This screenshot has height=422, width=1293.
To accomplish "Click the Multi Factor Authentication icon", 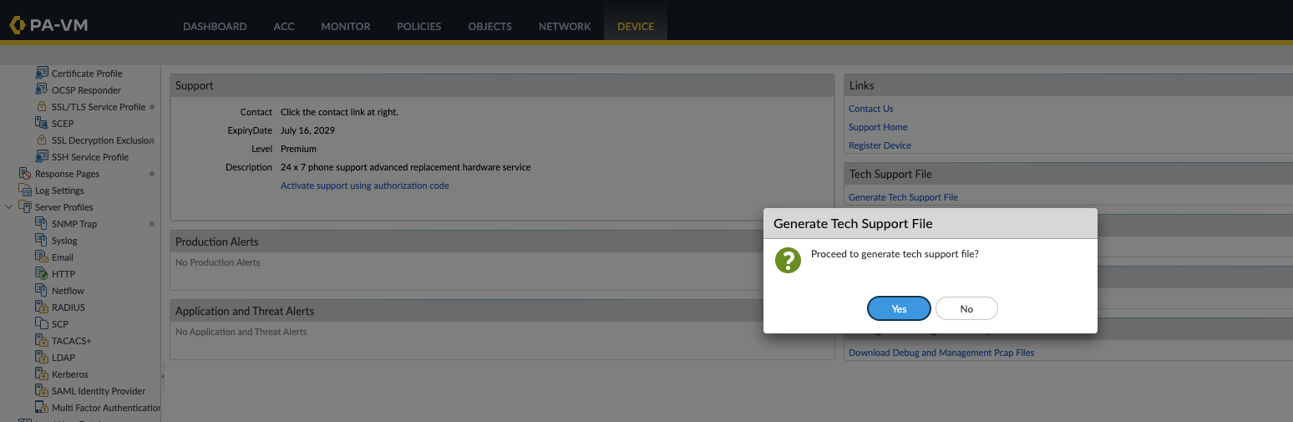I will [x=42, y=408].
